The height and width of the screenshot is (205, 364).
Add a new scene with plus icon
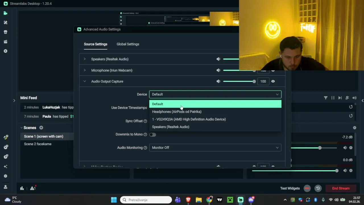tap(41, 128)
